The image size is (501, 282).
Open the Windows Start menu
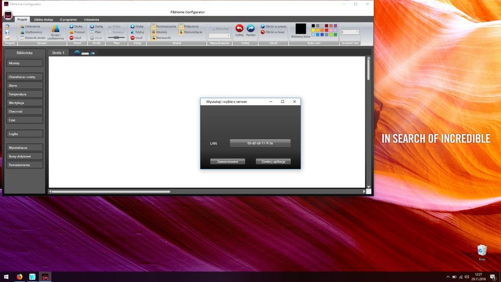(6, 277)
